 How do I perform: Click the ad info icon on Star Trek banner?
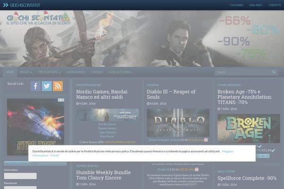pos(61,100)
